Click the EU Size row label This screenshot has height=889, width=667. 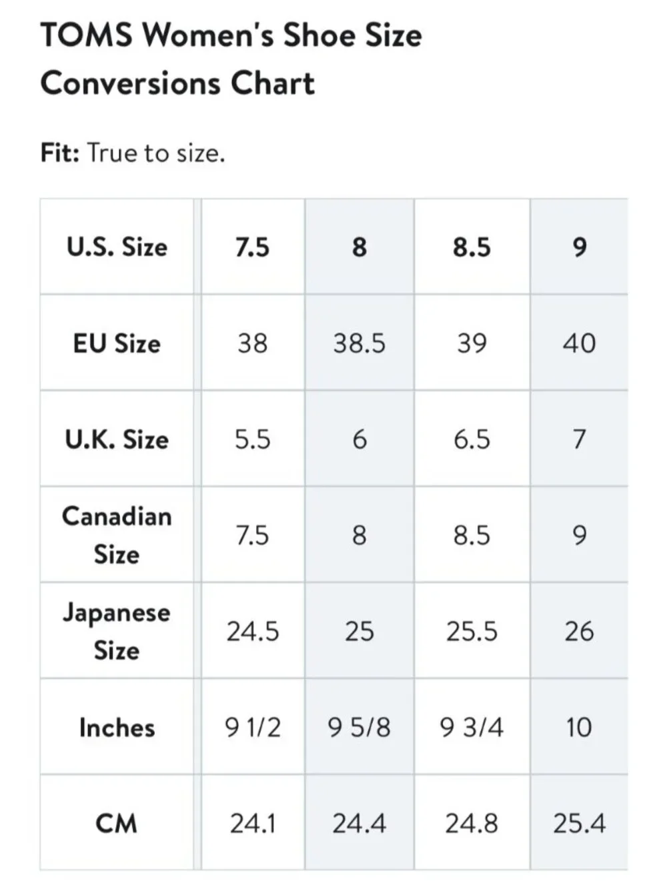[x=117, y=343]
